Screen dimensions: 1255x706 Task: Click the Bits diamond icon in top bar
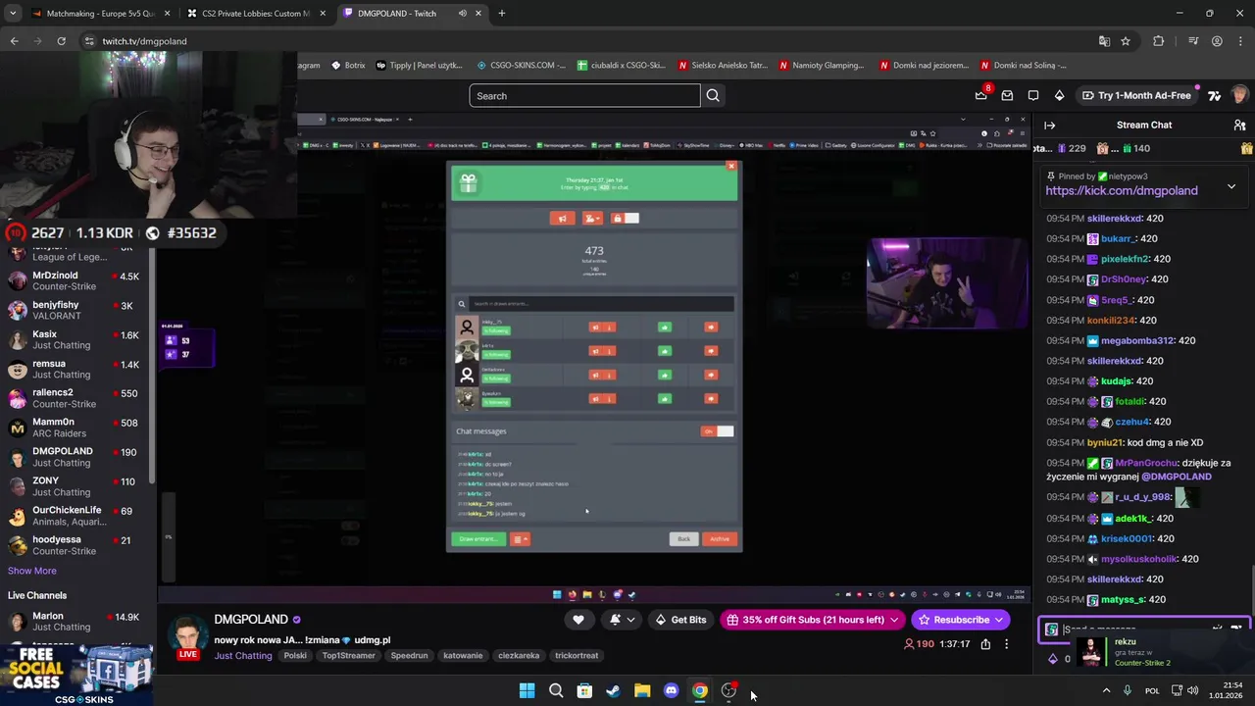1059,95
